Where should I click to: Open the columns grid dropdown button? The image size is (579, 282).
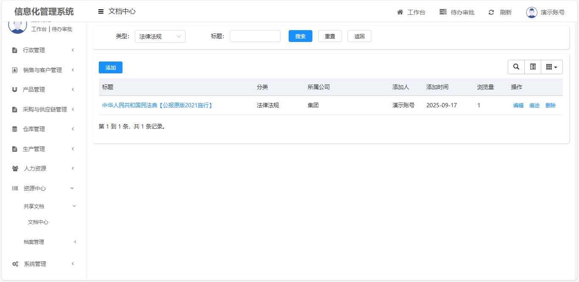551,67
